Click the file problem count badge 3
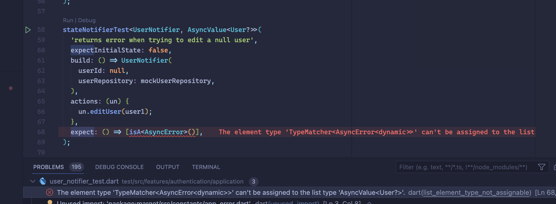This screenshot has width=556, height=204. [x=253, y=182]
